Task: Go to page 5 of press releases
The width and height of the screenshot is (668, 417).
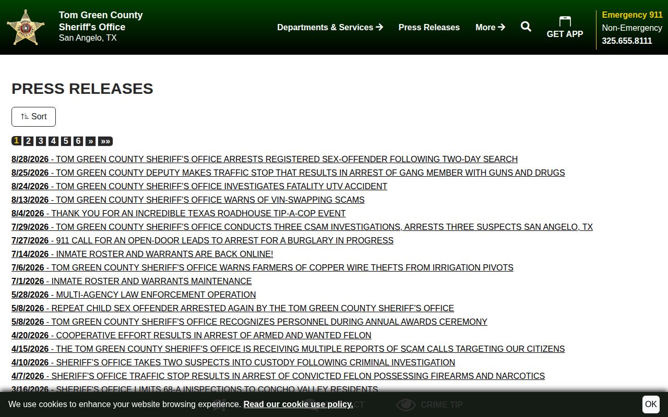Action: pyautogui.click(x=66, y=141)
